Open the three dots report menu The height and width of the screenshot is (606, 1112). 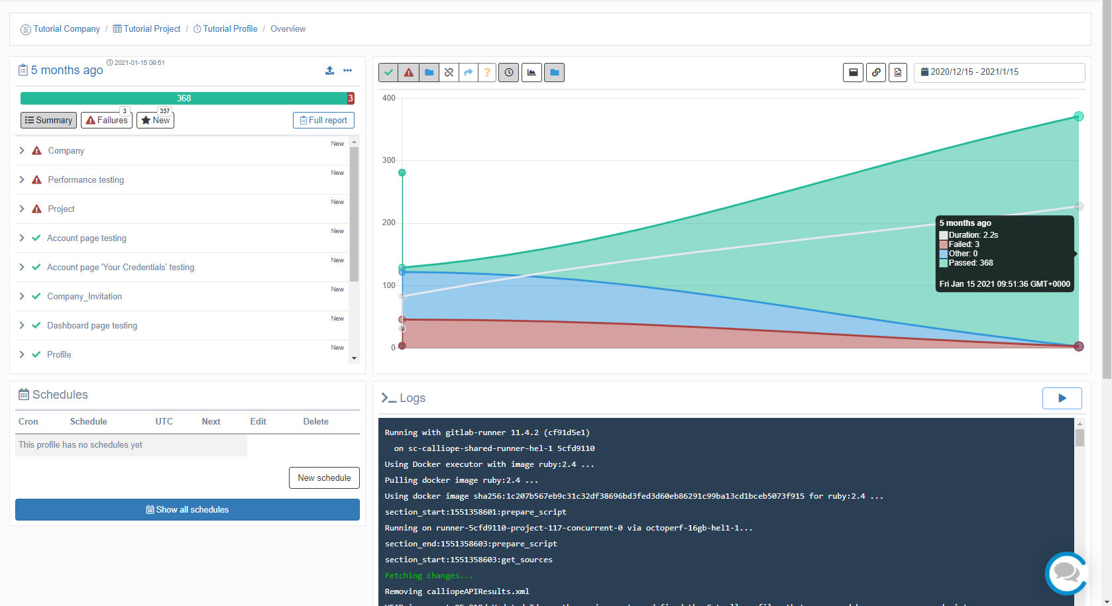[348, 70]
